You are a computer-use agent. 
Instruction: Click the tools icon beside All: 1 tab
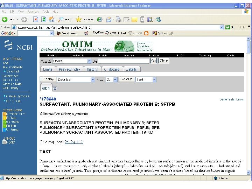[55, 88]
